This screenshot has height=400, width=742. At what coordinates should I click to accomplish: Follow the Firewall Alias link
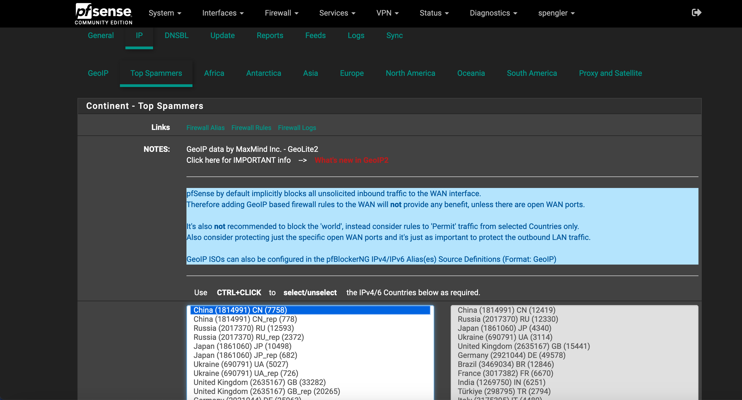click(x=205, y=128)
